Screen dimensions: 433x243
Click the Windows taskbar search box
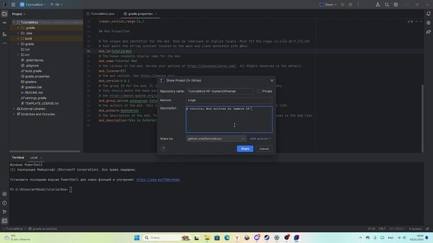point(167,238)
